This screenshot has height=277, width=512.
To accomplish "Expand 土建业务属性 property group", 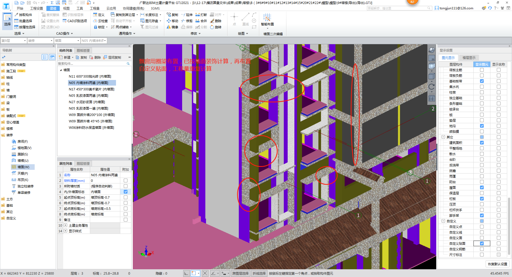I will pos(65,225).
